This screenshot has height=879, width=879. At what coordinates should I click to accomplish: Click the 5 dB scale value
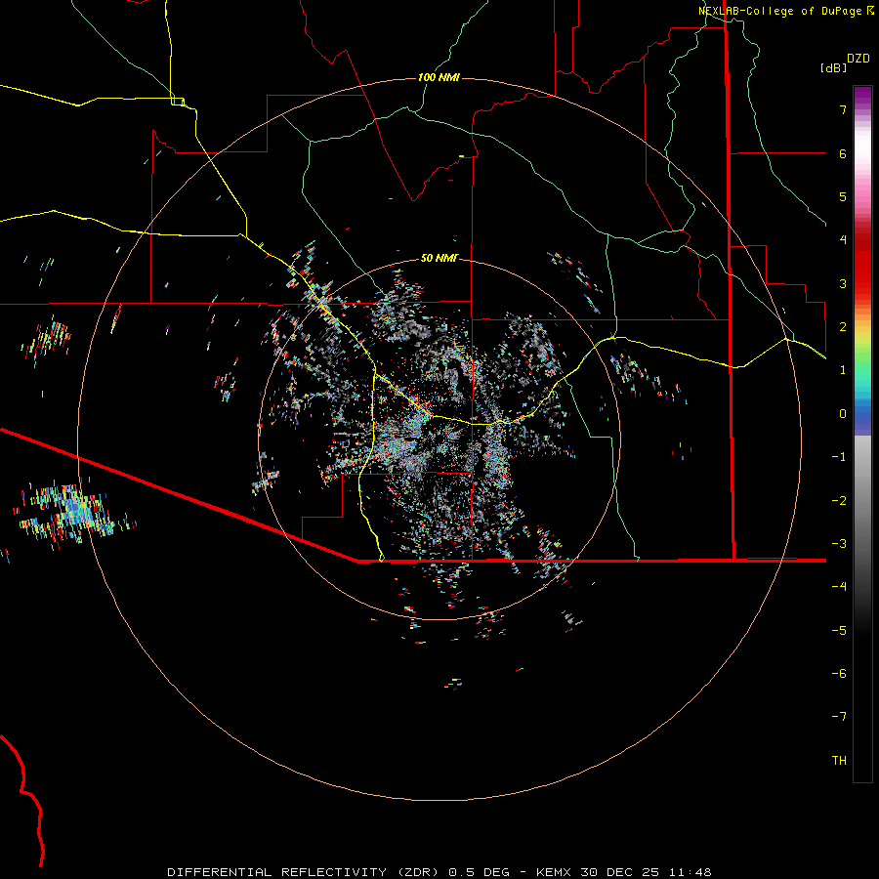tap(843, 196)
